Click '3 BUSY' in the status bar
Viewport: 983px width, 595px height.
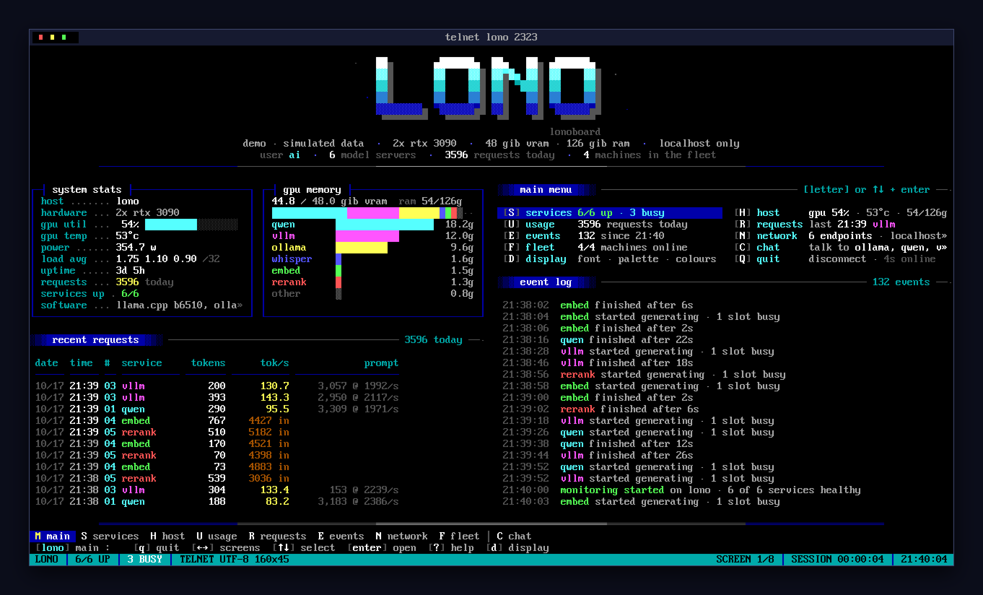tap(144, 559)
